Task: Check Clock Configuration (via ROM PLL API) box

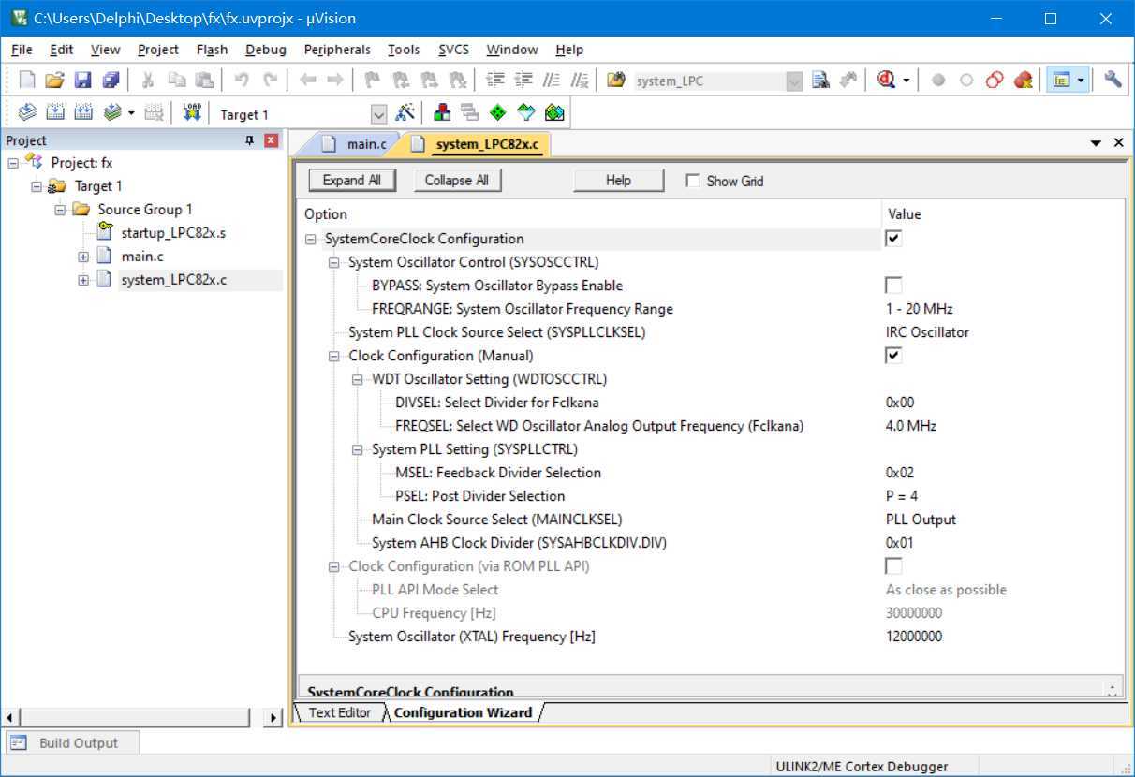Action: pyautogui.click(x=893, y=566)
